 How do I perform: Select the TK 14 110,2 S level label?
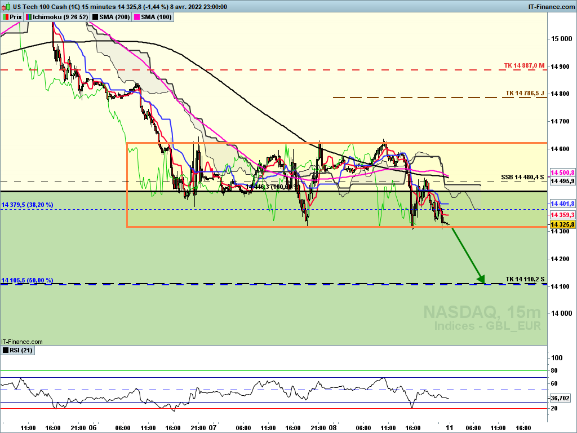coord(525,279)
